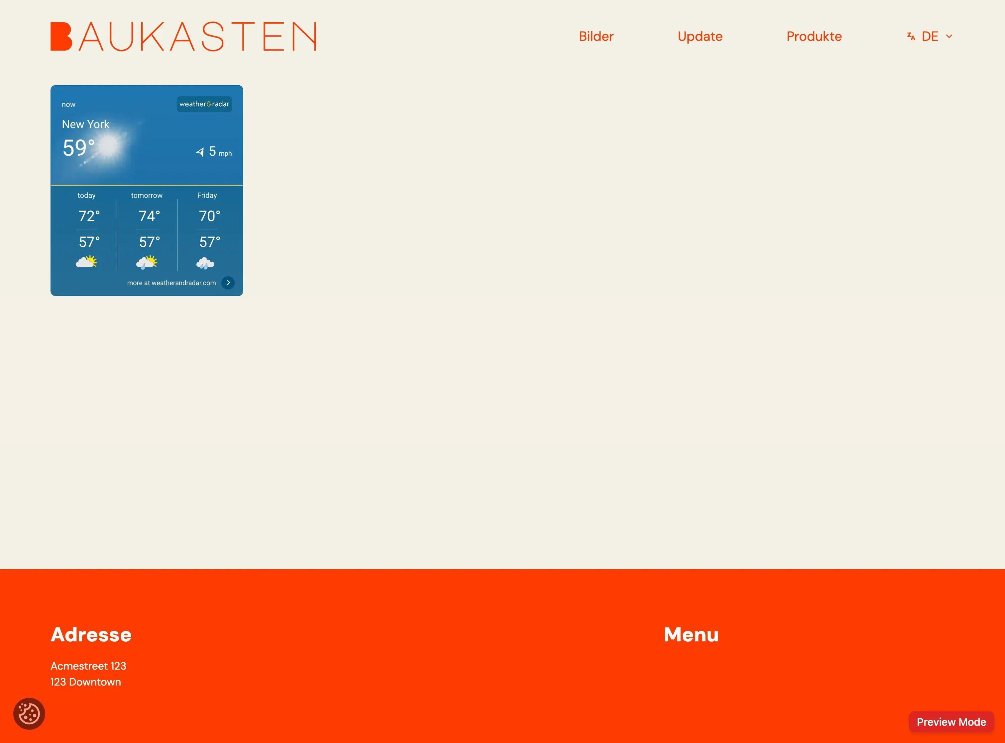1005x743 pixels.
Task: Click the 'today' forecast column
Action: tap(87, 195)
